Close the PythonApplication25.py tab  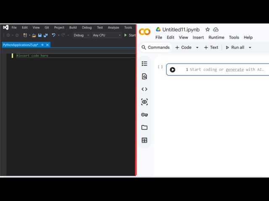(x=47, y=45)
